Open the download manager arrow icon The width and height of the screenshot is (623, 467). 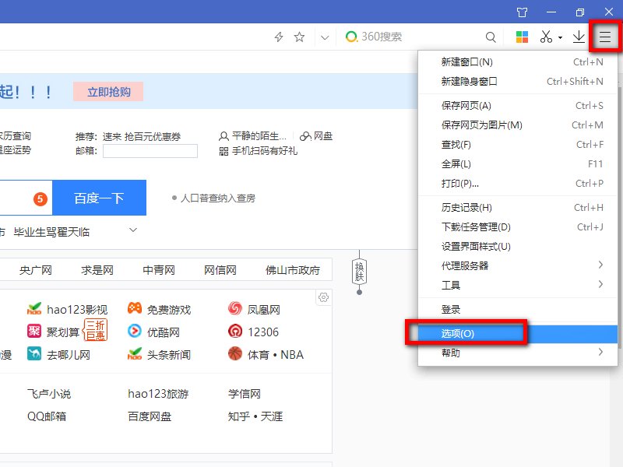point(579,37)
